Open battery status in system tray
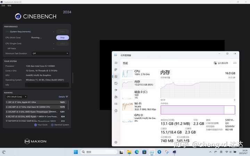The image size is (250, 156). coord(235,152)
